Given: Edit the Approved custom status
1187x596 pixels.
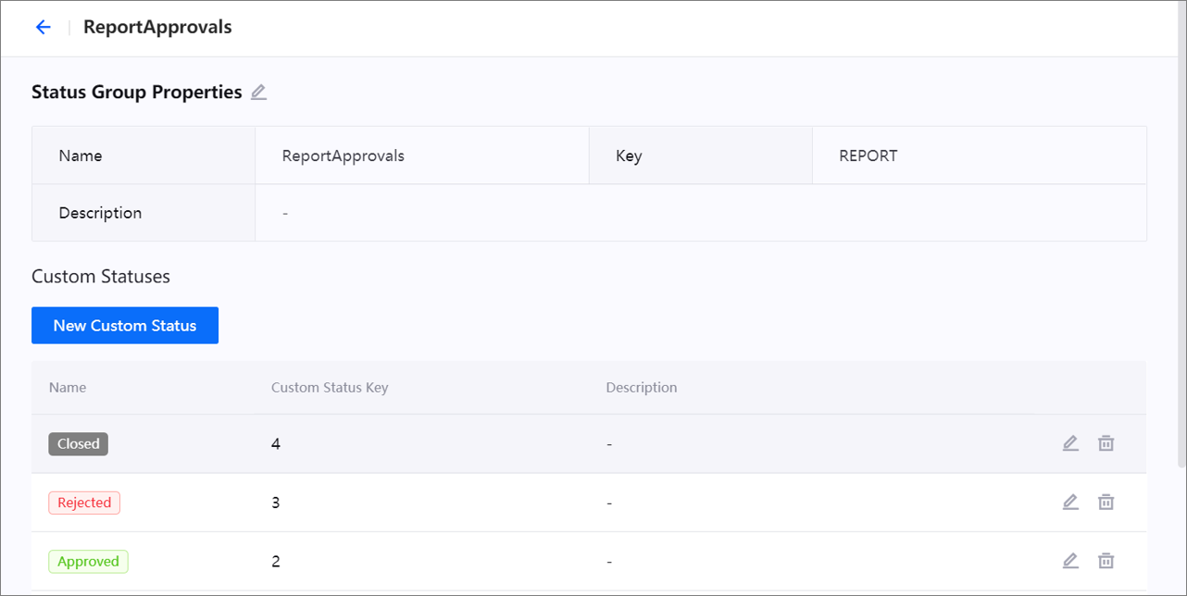Looking at the screenshot, I should (x=1070, y=561).
